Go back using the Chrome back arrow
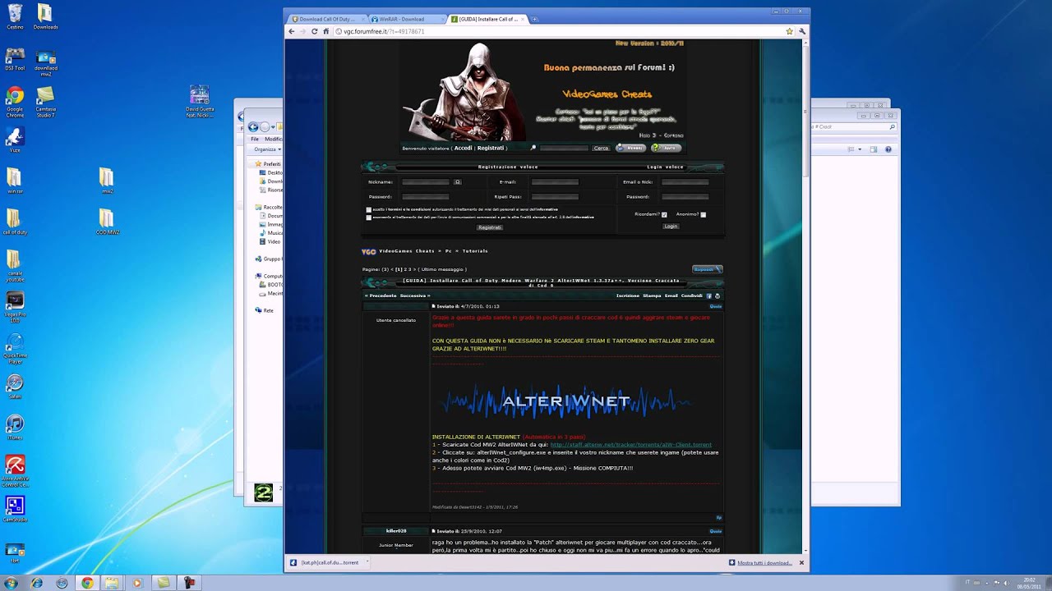The width and height of the screenshot is (1052, 591). [x=291, y=31]
